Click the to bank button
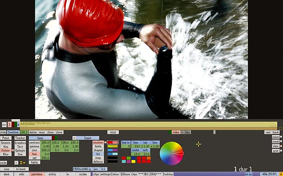283x176 pixels. click(x=21, y=169)
